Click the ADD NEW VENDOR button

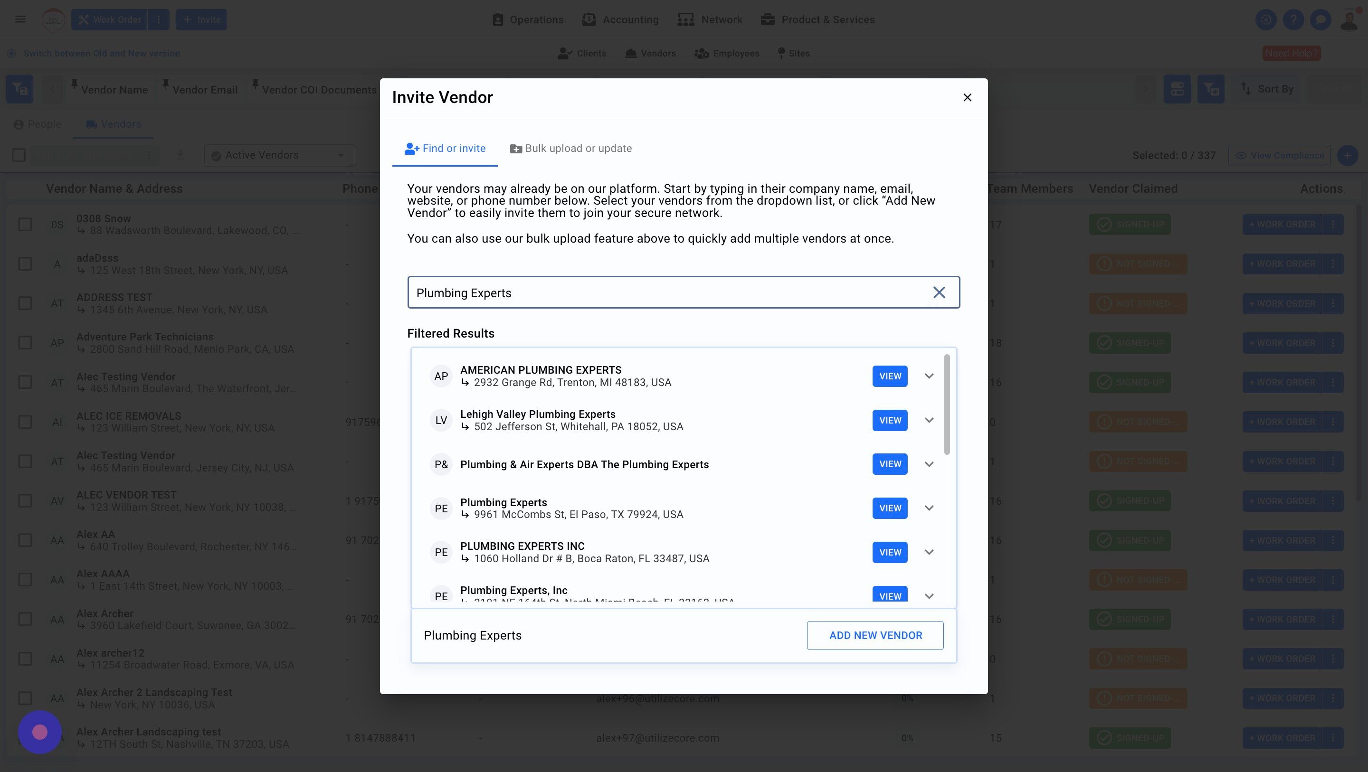coord(875,636)
